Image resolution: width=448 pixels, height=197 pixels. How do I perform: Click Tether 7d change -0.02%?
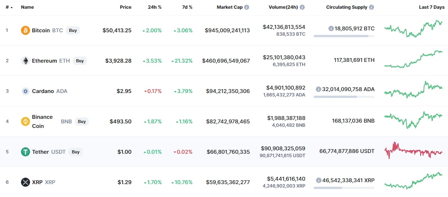click(183, 152)
